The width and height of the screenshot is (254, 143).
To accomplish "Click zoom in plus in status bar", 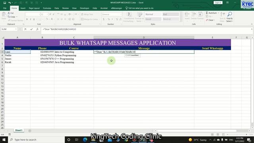I will (x=246, y=135).
